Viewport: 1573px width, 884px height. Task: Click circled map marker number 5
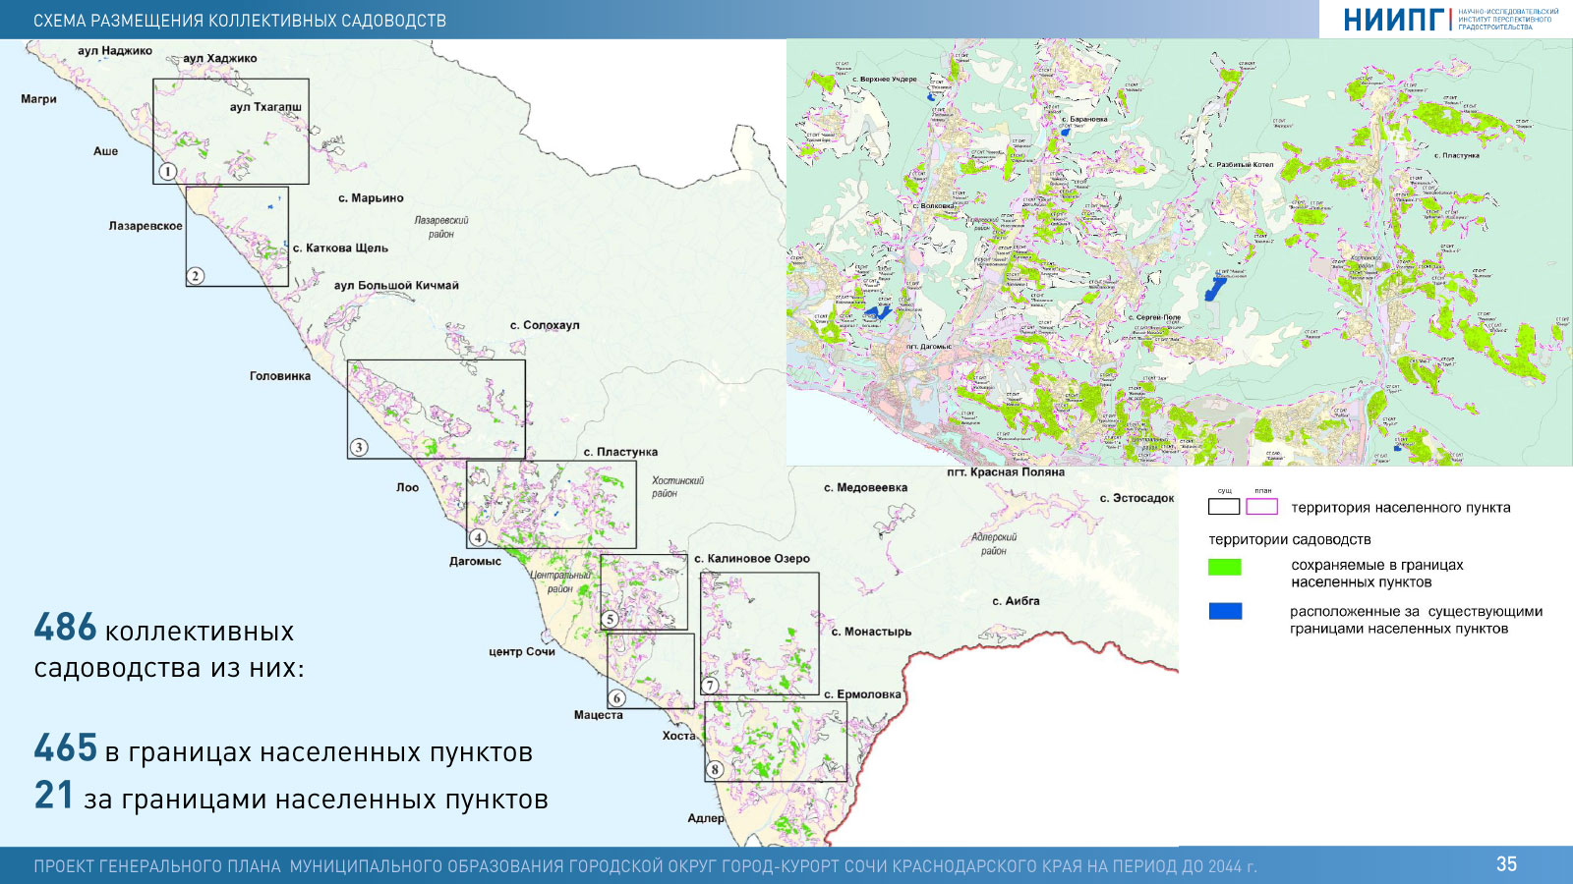pyautogui.click(x=611, y=619)
